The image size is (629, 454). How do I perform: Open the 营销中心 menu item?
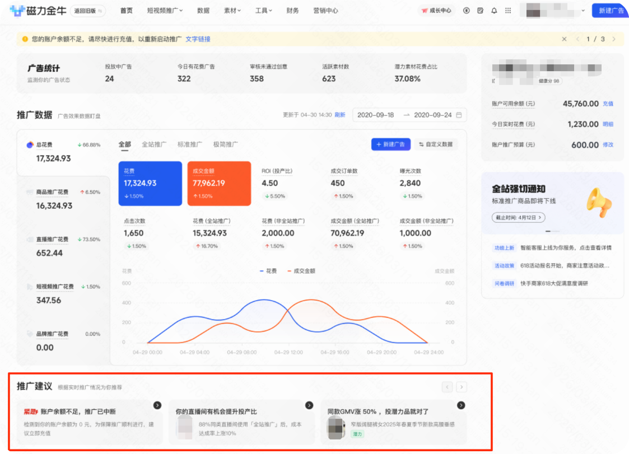point(327,10)
